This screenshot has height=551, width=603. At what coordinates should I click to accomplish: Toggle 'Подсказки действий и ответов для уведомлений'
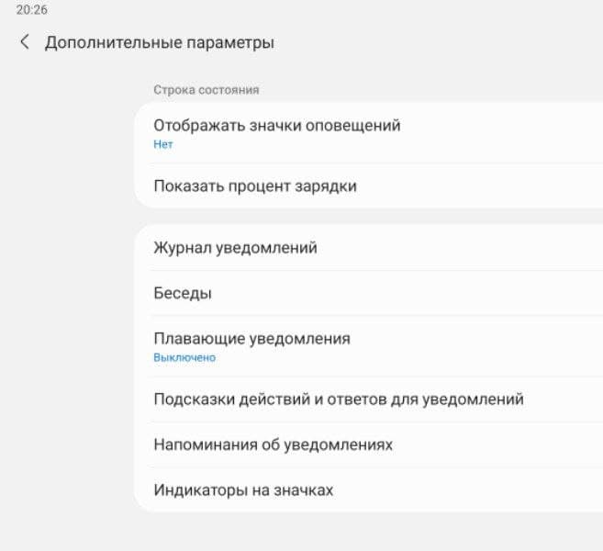pyautogui.click(x=338, y=399)
